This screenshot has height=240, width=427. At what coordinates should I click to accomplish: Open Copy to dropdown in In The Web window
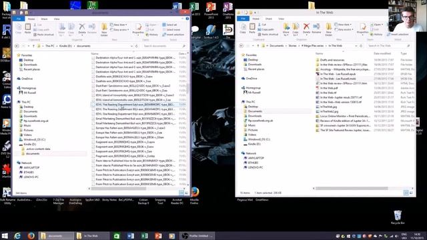point(296,29)
